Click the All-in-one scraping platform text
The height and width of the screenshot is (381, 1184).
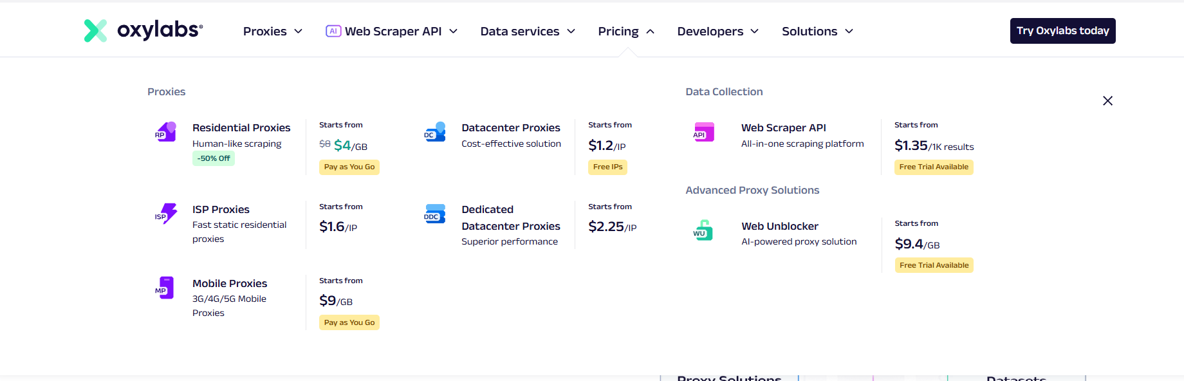pos(802,144)
